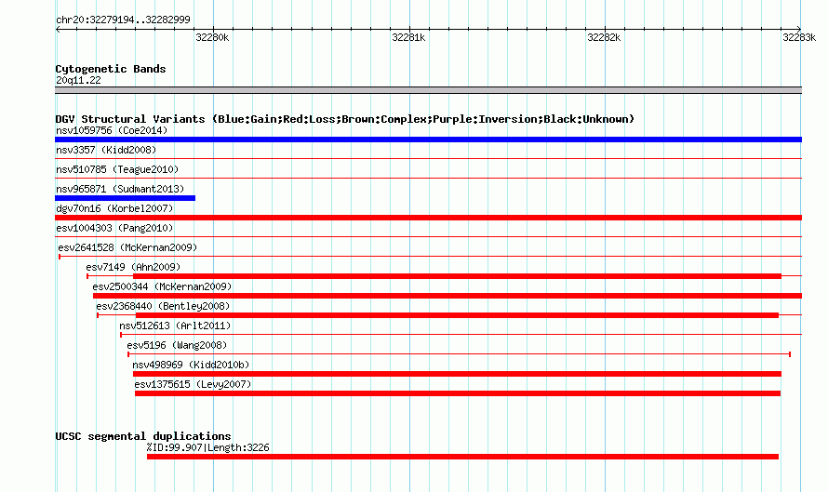Click the thick red esv2500344 loss bar
Viewport: 828px width, 492px height.
coord(447,296)
